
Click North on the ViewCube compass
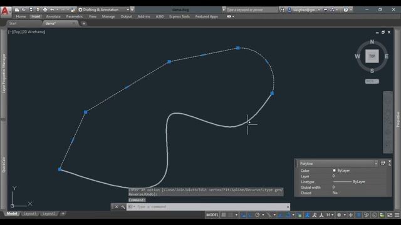(x=372, y=42)
